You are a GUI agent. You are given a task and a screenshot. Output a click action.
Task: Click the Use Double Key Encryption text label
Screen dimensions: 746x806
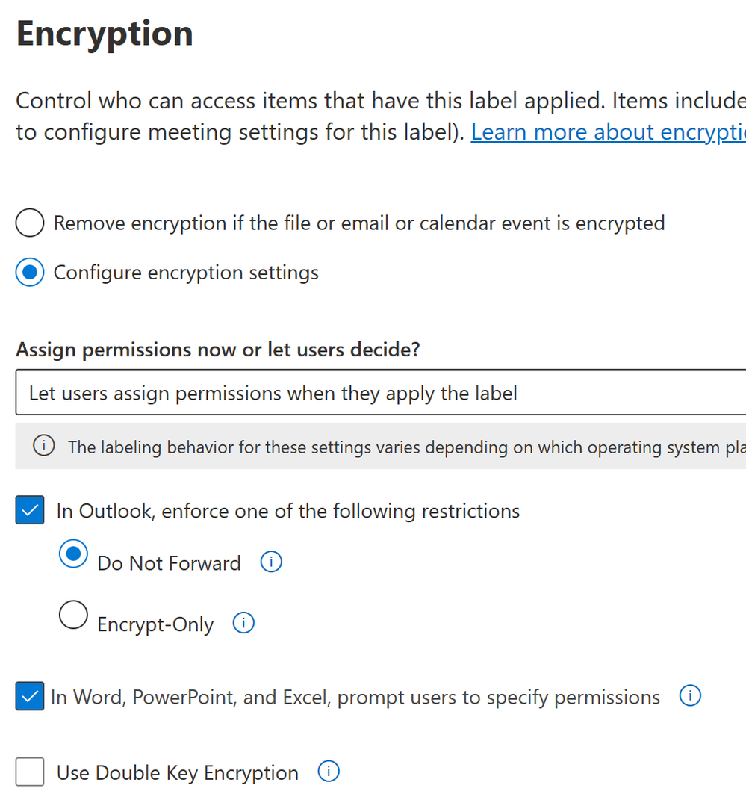177,773
